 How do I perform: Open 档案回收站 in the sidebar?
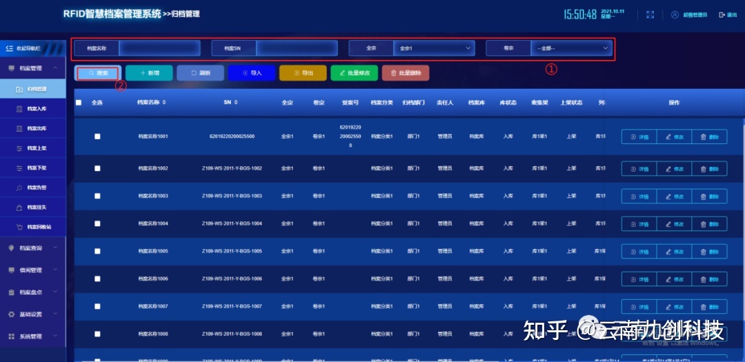38,227
